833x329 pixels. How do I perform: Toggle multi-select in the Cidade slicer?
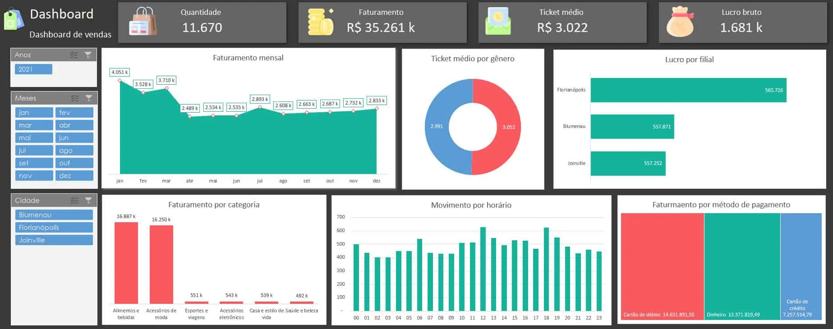pos(75,201)
